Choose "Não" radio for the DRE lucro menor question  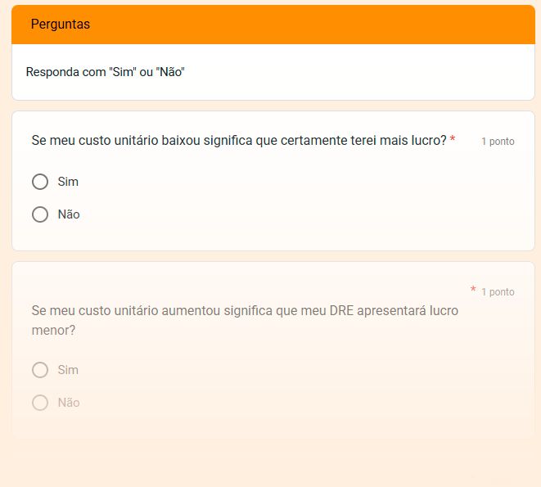[40, 403]
